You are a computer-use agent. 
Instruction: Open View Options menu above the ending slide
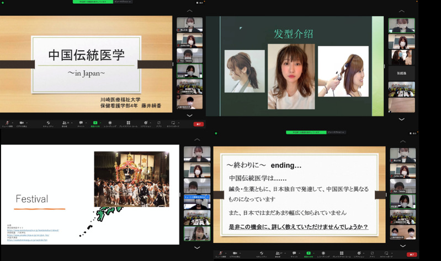tap(336, 133)
